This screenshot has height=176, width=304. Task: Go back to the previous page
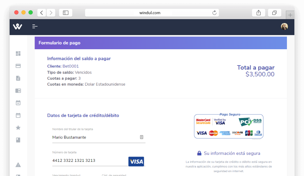point(42,13)
